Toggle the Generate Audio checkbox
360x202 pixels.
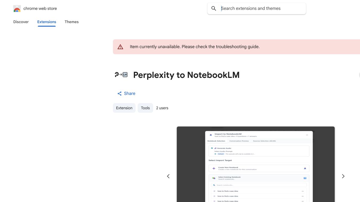[x=212, y=148]
